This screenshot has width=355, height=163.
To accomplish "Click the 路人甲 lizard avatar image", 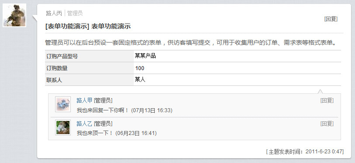I will [x=63, y=104].
